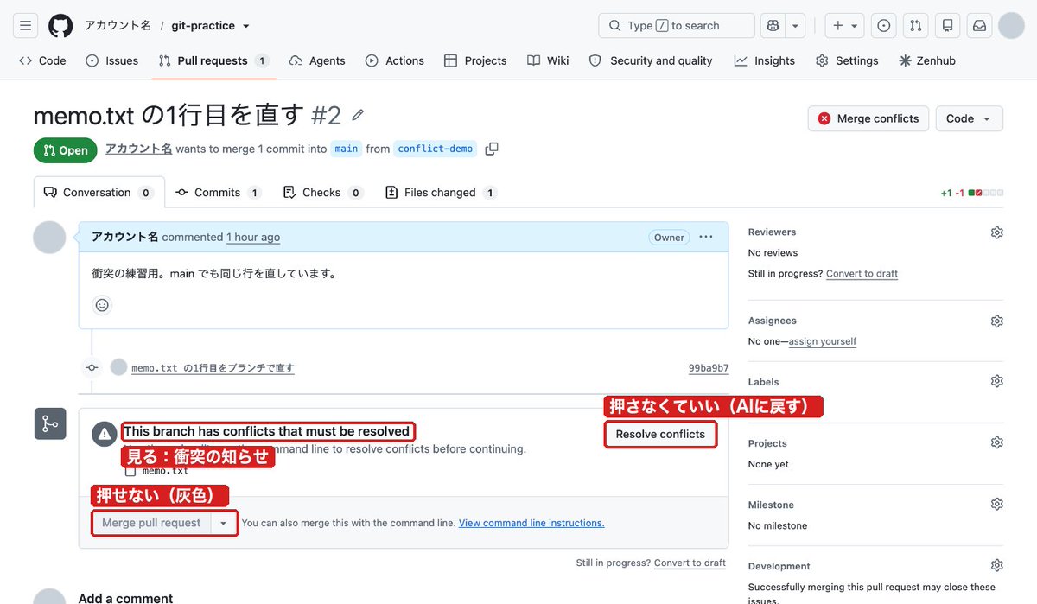The height and width of the screenshot is (604, 1037).
Task: Switch to the Commits tab
Action: pyautogui.click(x=219, y=193)
